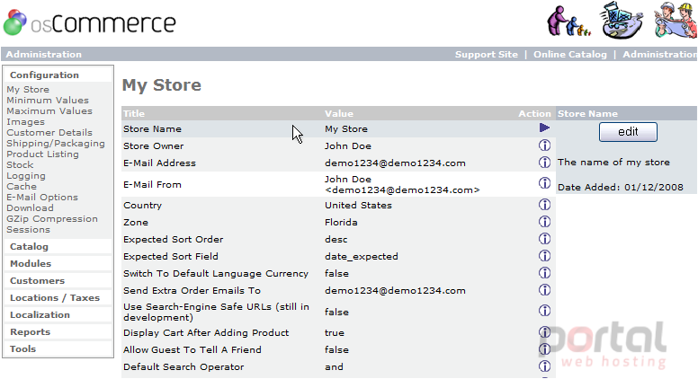Expand the Reports section
This screenshot has height=379, width=698.
pos(30,332)
